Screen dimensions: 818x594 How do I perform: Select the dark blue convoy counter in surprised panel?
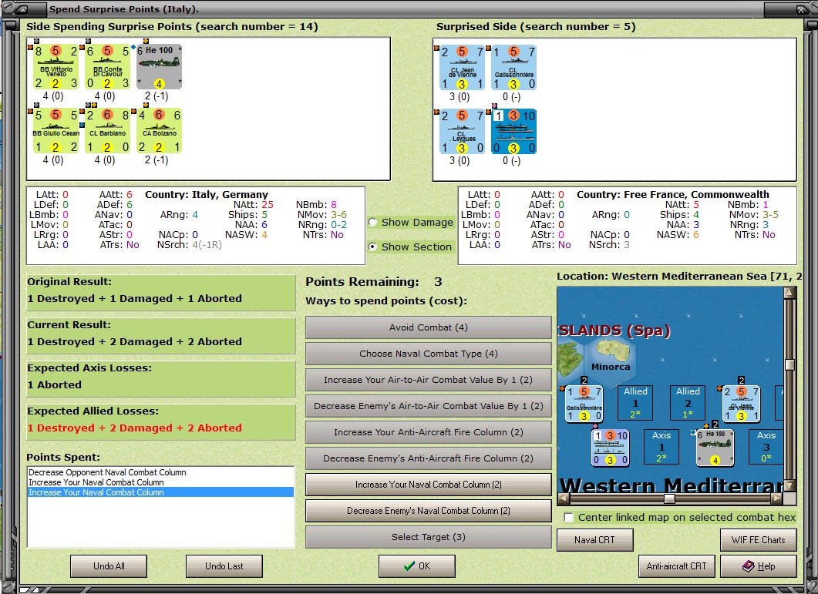tap(514, 132)
